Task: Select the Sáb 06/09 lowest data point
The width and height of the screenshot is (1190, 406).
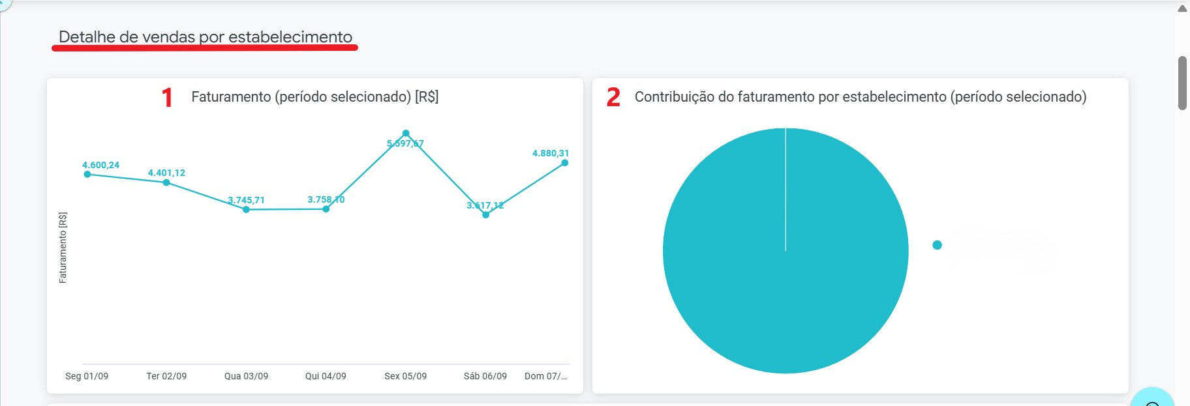Action: coord(485,215)
